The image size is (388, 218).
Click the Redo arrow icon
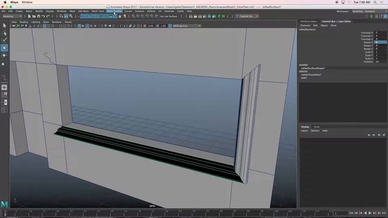tap(48, 16)
